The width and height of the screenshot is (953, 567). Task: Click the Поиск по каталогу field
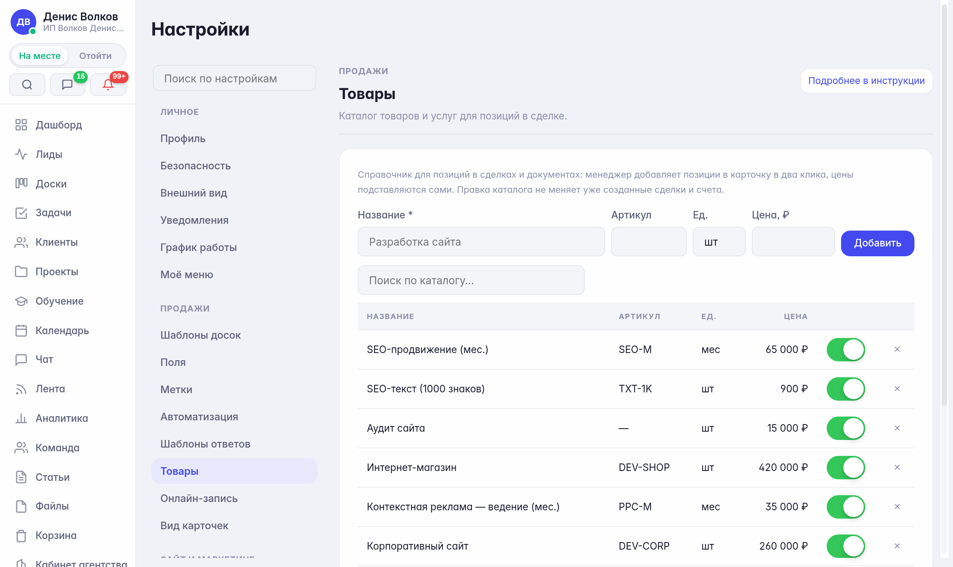tap(471, 280)
